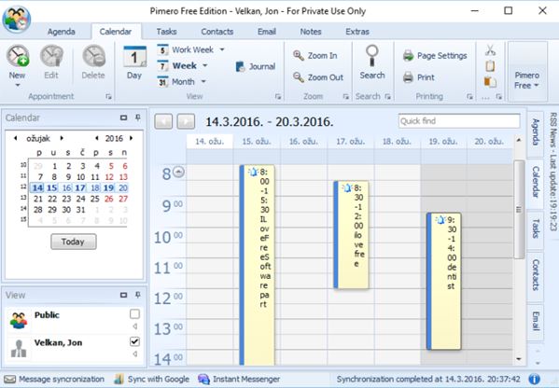Open Instant Messenger
This screenshot has height=388, width=559.
(239, 379)
